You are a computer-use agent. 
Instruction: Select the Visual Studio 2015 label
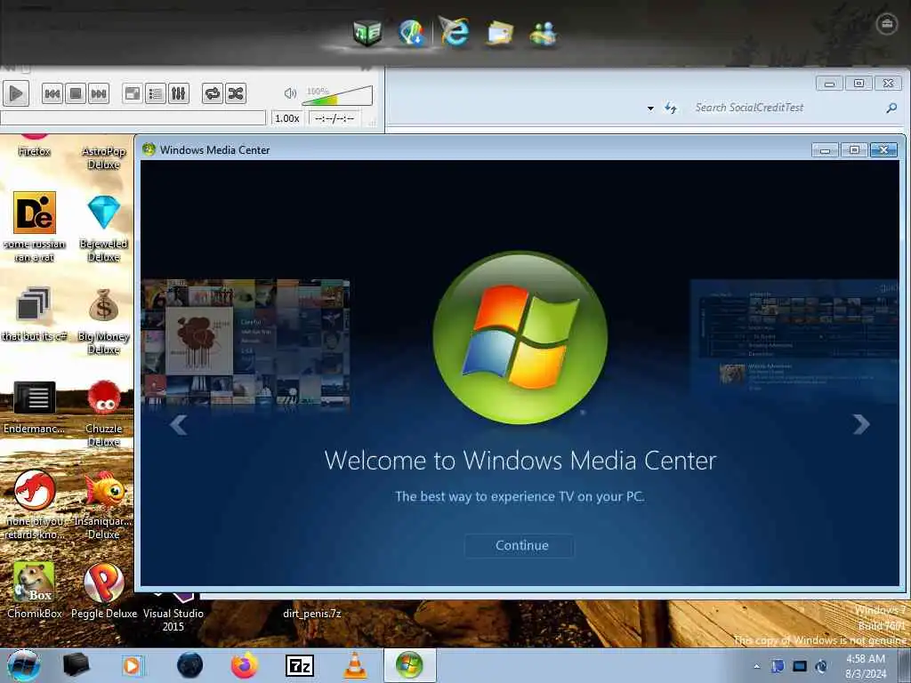click(173, 620)
